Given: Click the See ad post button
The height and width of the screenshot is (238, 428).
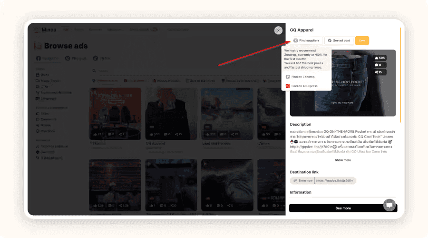Looking at the screenshot, I should (339, 40).
